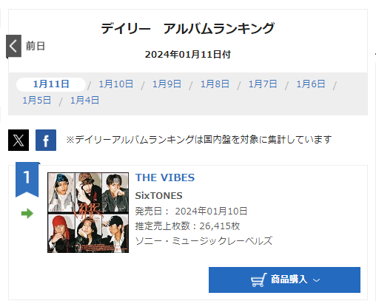The height and width of the screenshot is (301, 376).
Task: Share ranking via Facebook icon
Action: 46,140
